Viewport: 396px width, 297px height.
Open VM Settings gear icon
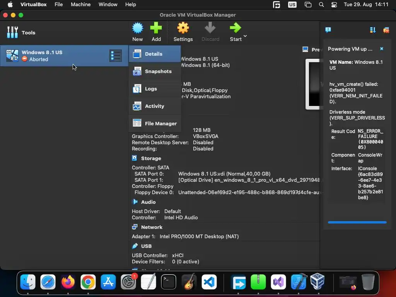pos(183,32)
